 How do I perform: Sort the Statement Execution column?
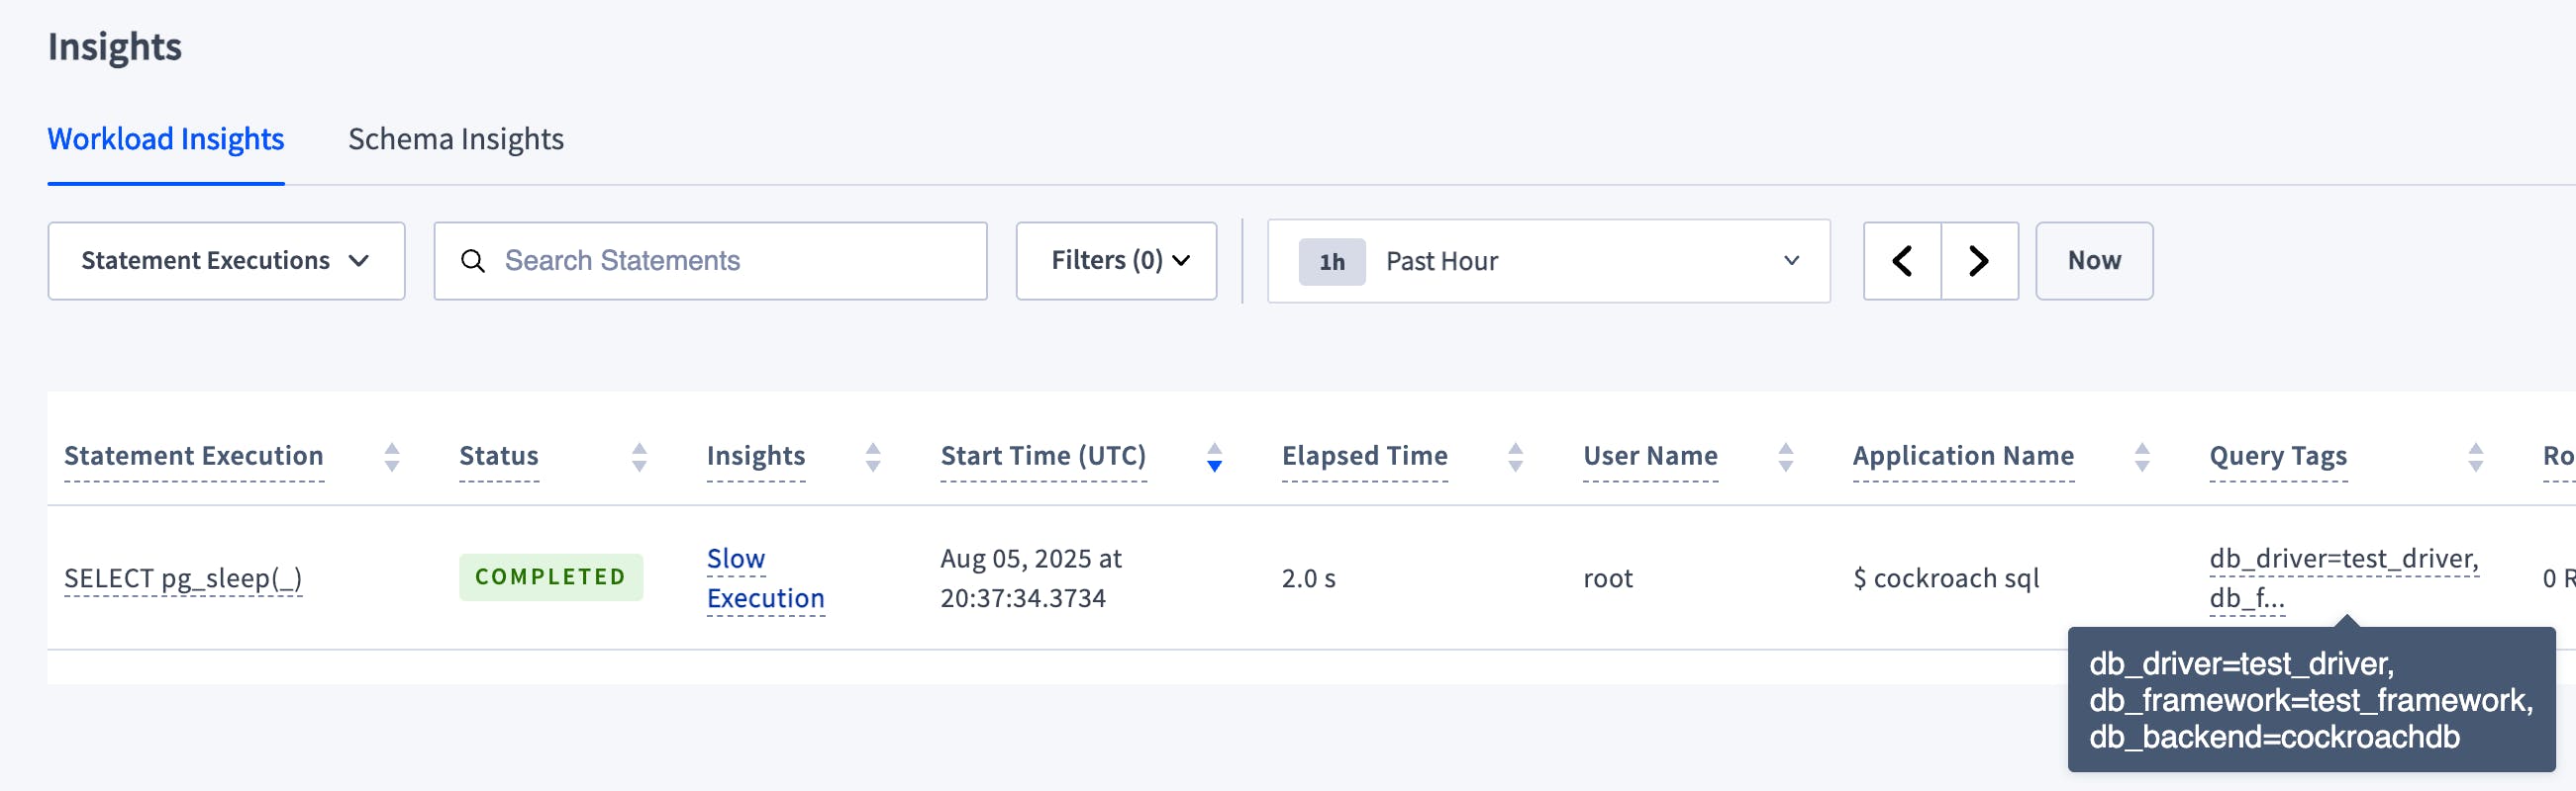click(390, 458)
